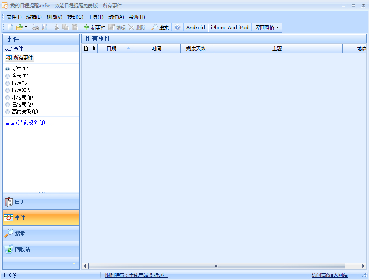Open the 工具(T) menu

click(x=96, y=17)
